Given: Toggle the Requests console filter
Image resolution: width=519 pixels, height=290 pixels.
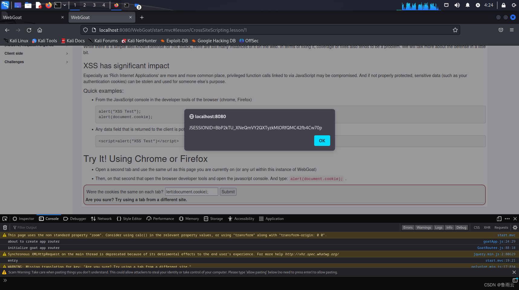Looking at the screenshot, I should pos(501,227).
